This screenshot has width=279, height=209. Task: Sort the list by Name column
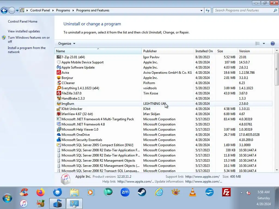(x=98, y=51)
